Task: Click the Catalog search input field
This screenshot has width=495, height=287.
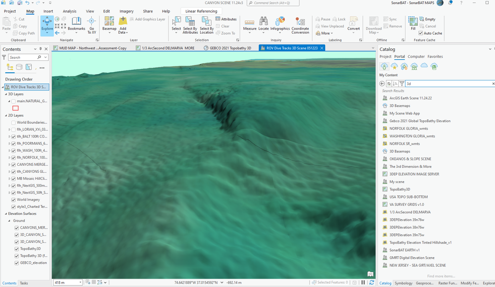Action: tap(448, 84)
